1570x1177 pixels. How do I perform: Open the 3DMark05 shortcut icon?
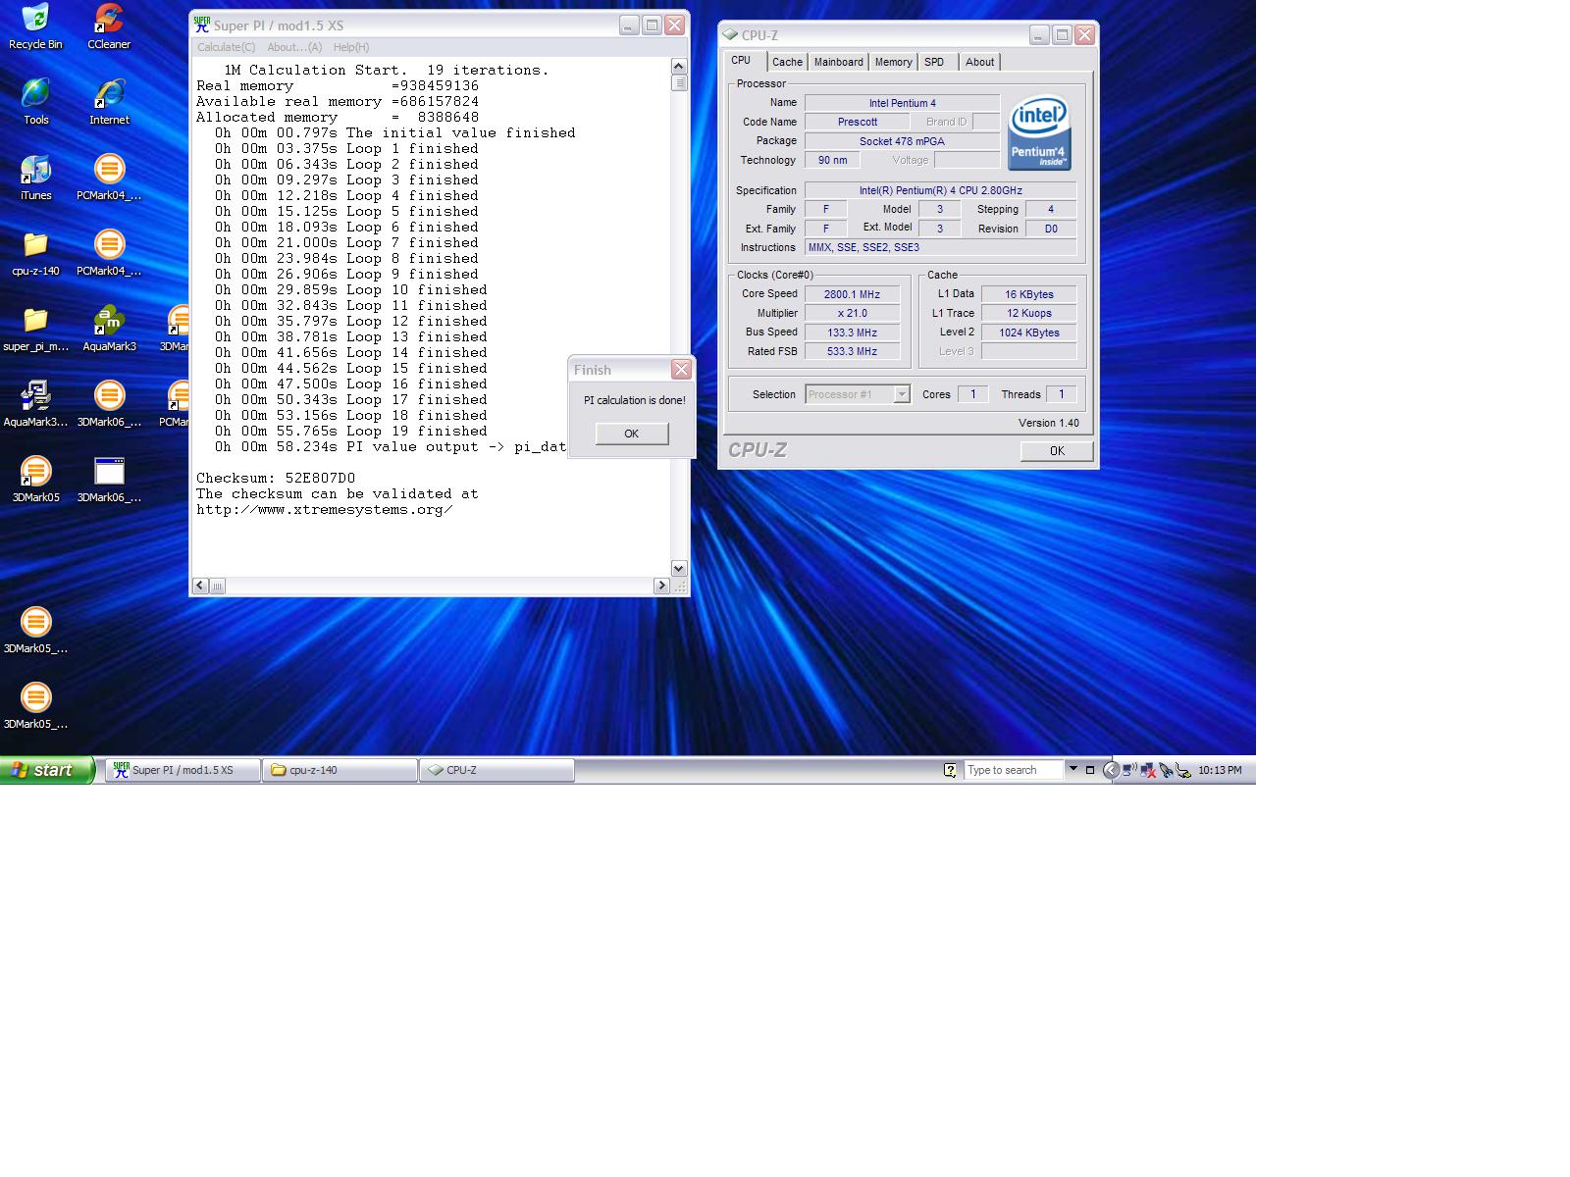[x=35, y=479]
